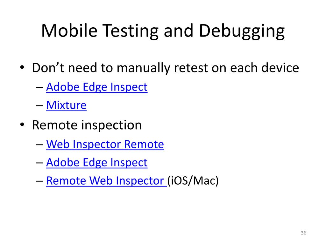
Task: Open Adobe Edge Inspect link above Mixture
Action: pos(97,87)
